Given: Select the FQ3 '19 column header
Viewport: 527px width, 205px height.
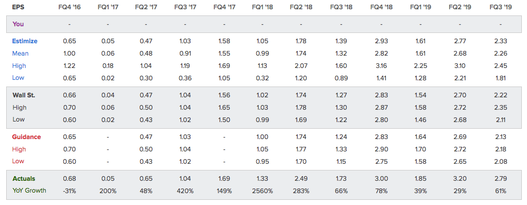Looking at the screenshot, I should coord(500,7).
